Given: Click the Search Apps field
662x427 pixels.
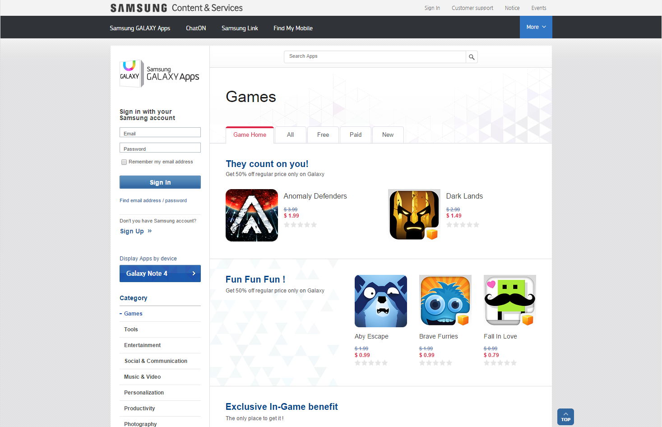Looking at the screenshot, I should pos(375,57).
